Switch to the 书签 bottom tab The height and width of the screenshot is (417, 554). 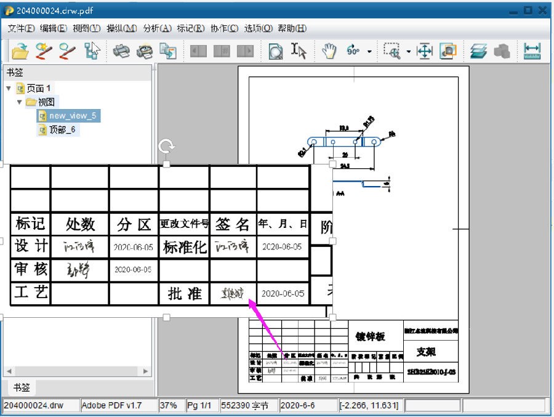click(22, 387)
